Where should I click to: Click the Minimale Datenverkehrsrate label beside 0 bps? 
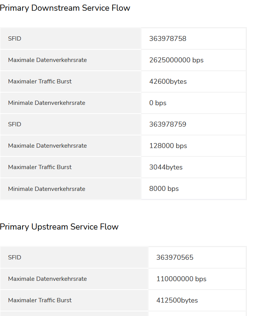tap(47, 103)
